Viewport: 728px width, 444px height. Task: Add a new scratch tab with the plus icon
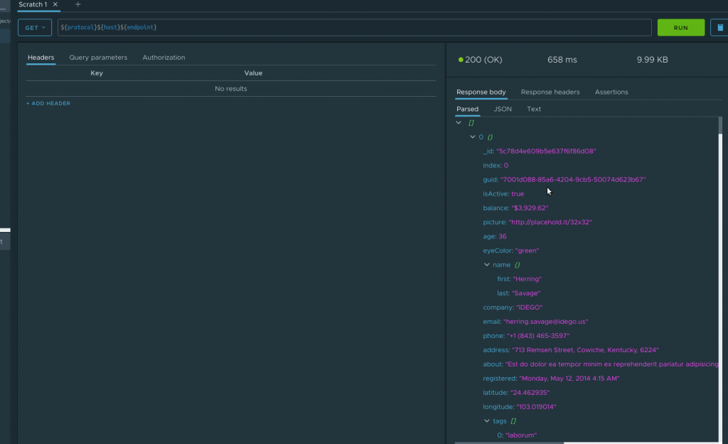click(77, 4)
